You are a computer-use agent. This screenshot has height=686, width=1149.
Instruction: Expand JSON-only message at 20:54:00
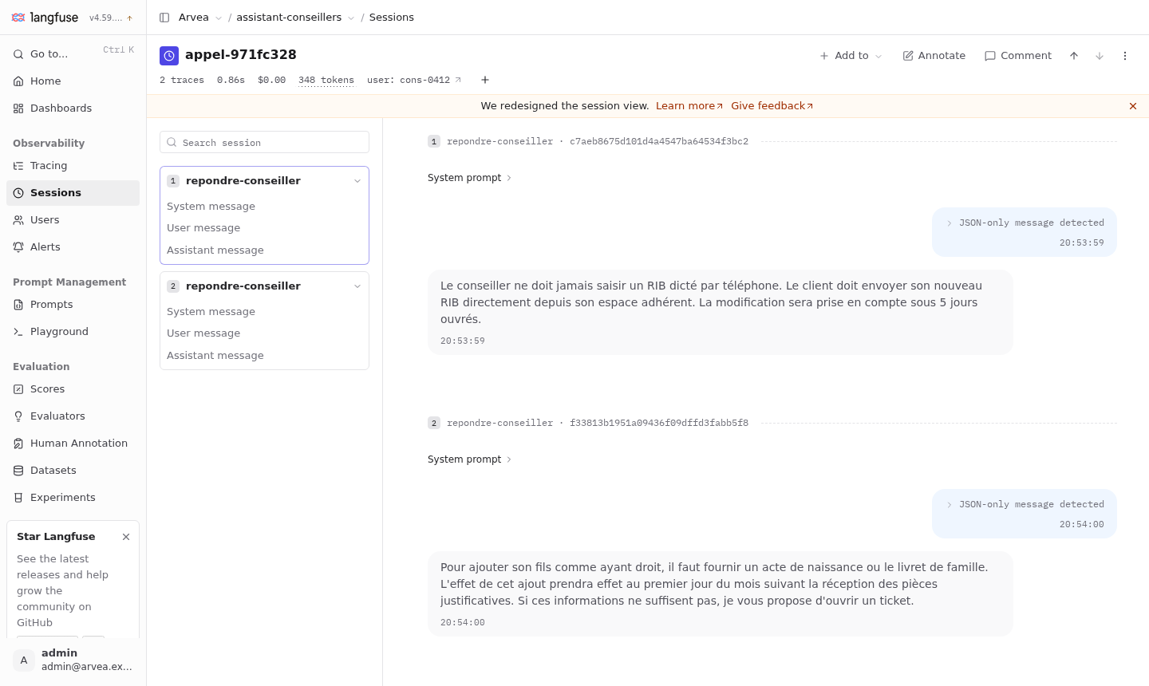[x=1025, y=505]
